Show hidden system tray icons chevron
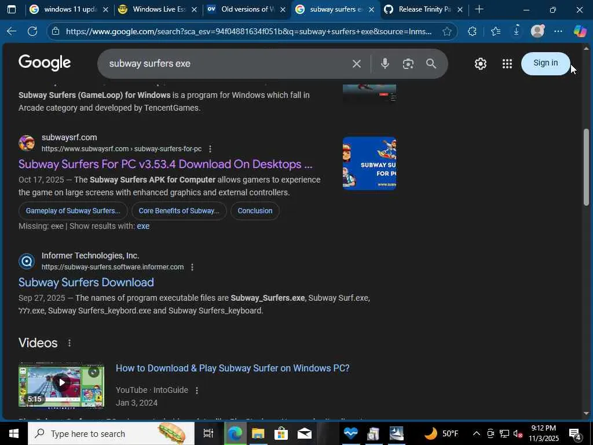This screenshot has height=445, width=593. pos(477,433)
